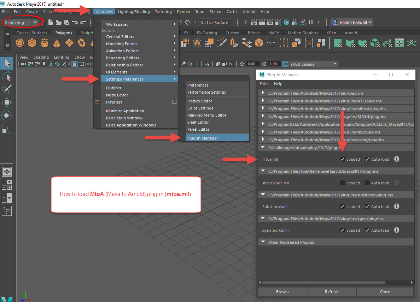Create a polygon torus from shelf
Image resolution: width=420 pixels, height=302 pixels.
pos(82,43)
